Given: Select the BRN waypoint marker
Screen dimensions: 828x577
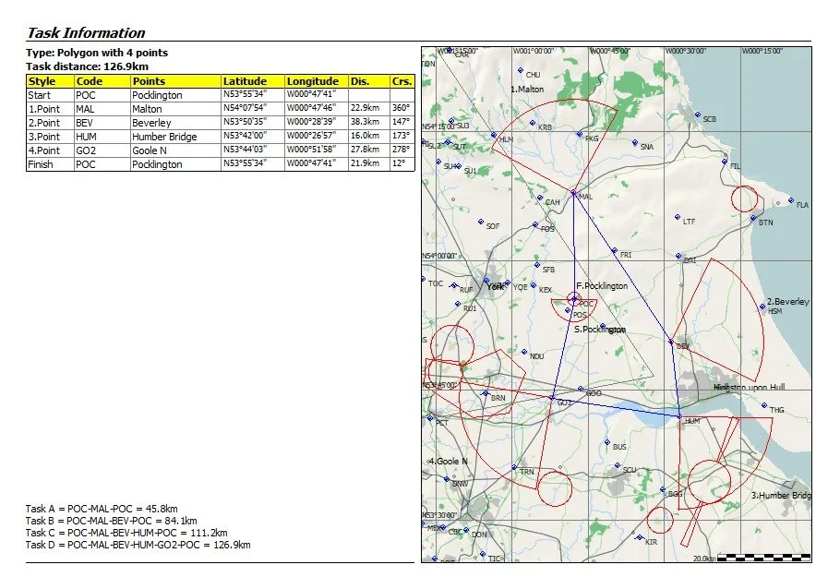Looking at the screenshot, I should tap(486, 394).
